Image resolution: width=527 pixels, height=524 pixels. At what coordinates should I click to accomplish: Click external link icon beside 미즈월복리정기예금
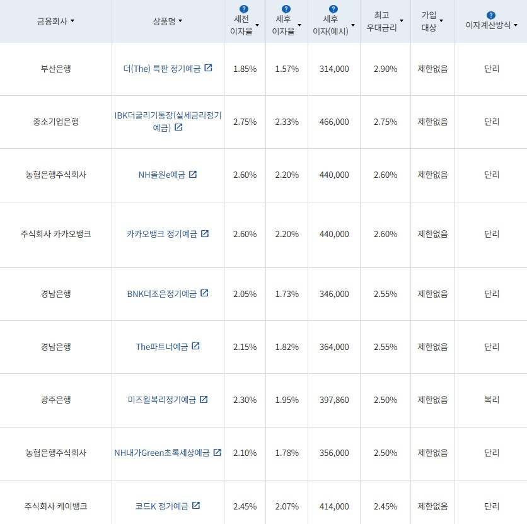(x=205, y=400)
